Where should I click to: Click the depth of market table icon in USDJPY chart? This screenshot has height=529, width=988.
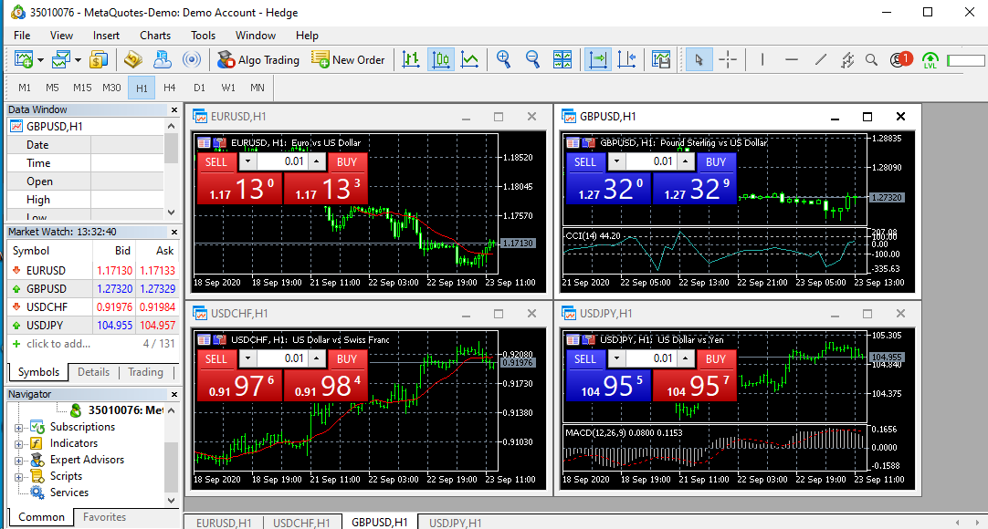click(x=573, y=339)
